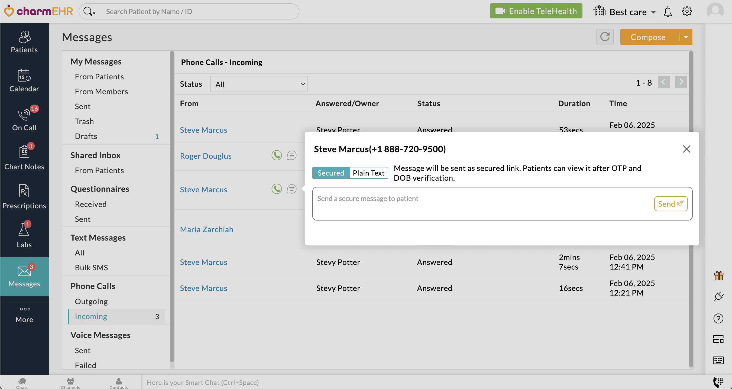
Task: Open the dial pad phone icon
Action: (x=718, y=382)
